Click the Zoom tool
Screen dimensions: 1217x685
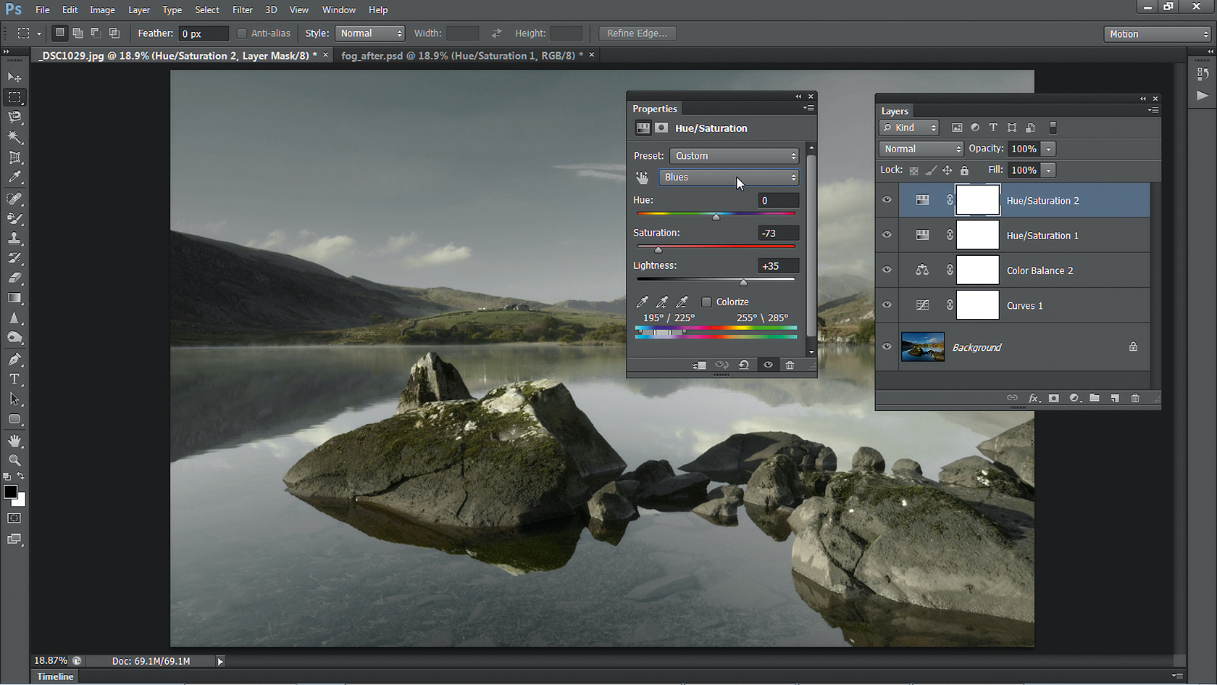coord(14,460)
